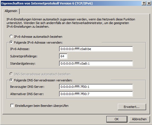Switch to the Allgemein tab
Image resolution: width=152 pixels, height=125 pixels.
(11, 11)
